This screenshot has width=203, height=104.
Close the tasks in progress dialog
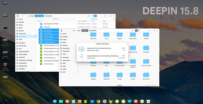[127, 44]
